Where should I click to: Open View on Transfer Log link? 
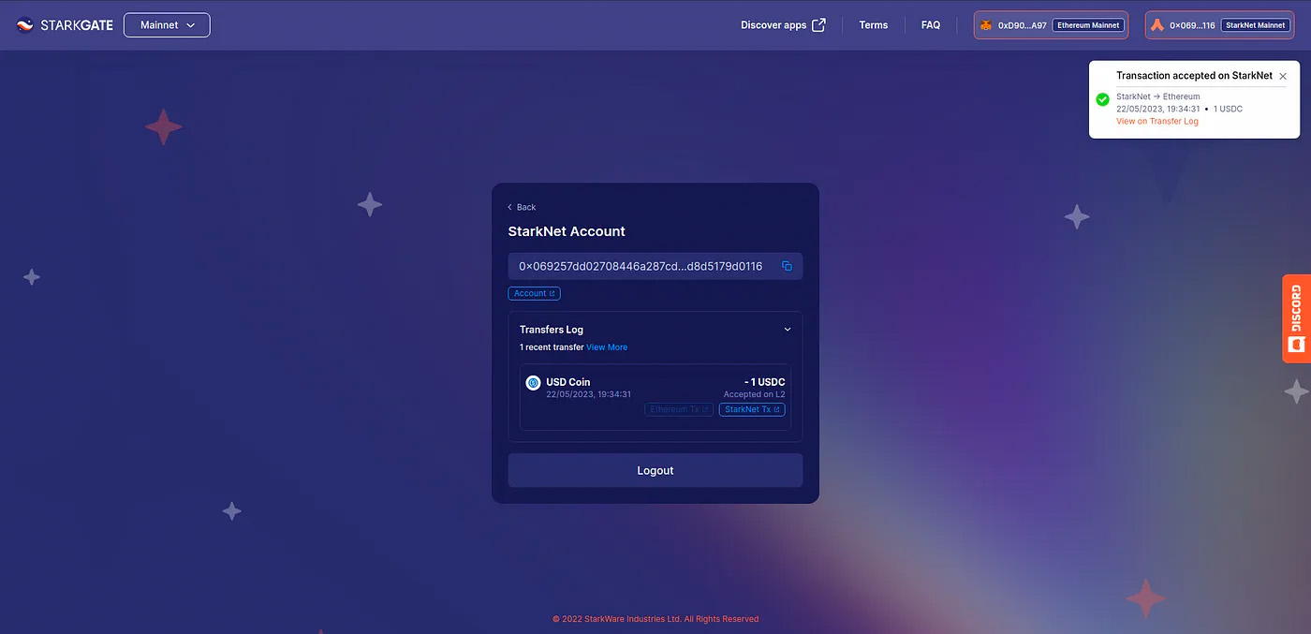pos(1156,121)
